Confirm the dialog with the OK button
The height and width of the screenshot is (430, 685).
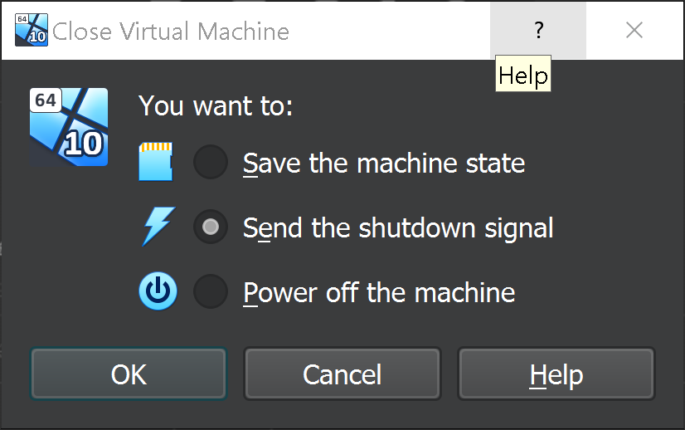[x=129, y=374]
